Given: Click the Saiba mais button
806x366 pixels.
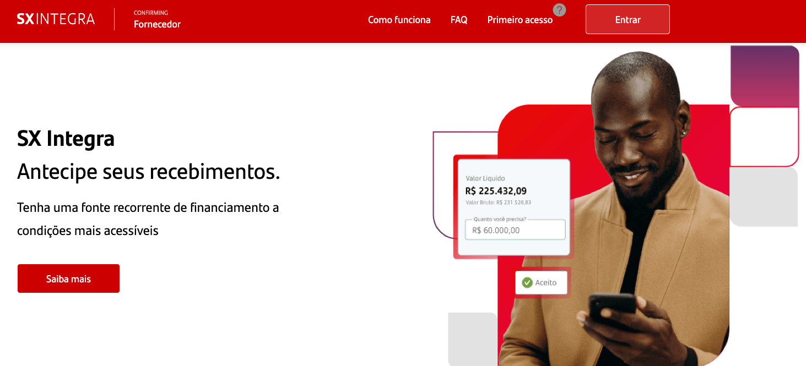Looking at the screenshot, I should point(68,278).
